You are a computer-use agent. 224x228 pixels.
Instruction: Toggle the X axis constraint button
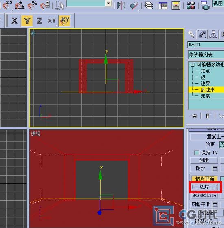[14, 21]
